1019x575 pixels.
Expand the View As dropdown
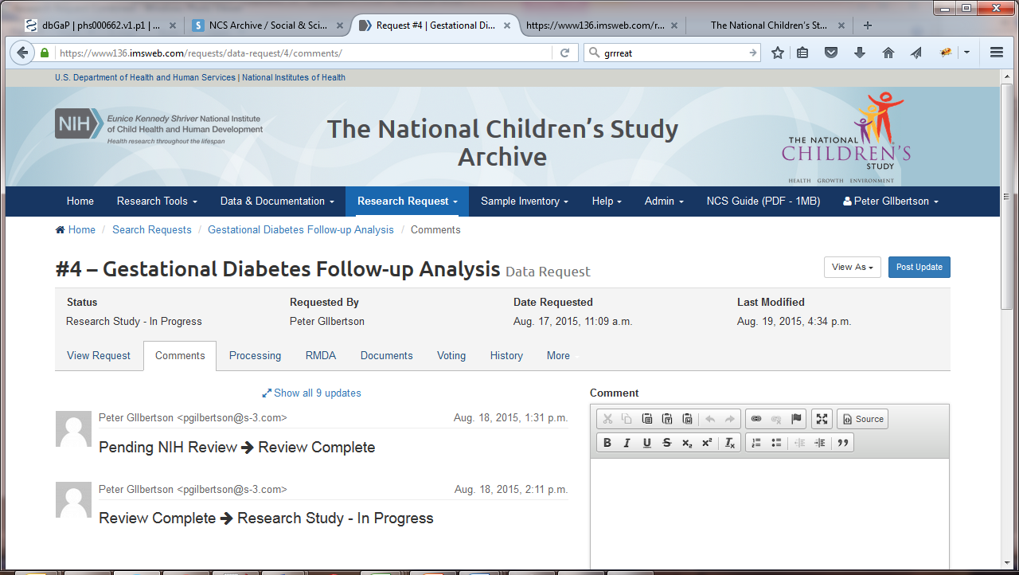coord(852,268)
